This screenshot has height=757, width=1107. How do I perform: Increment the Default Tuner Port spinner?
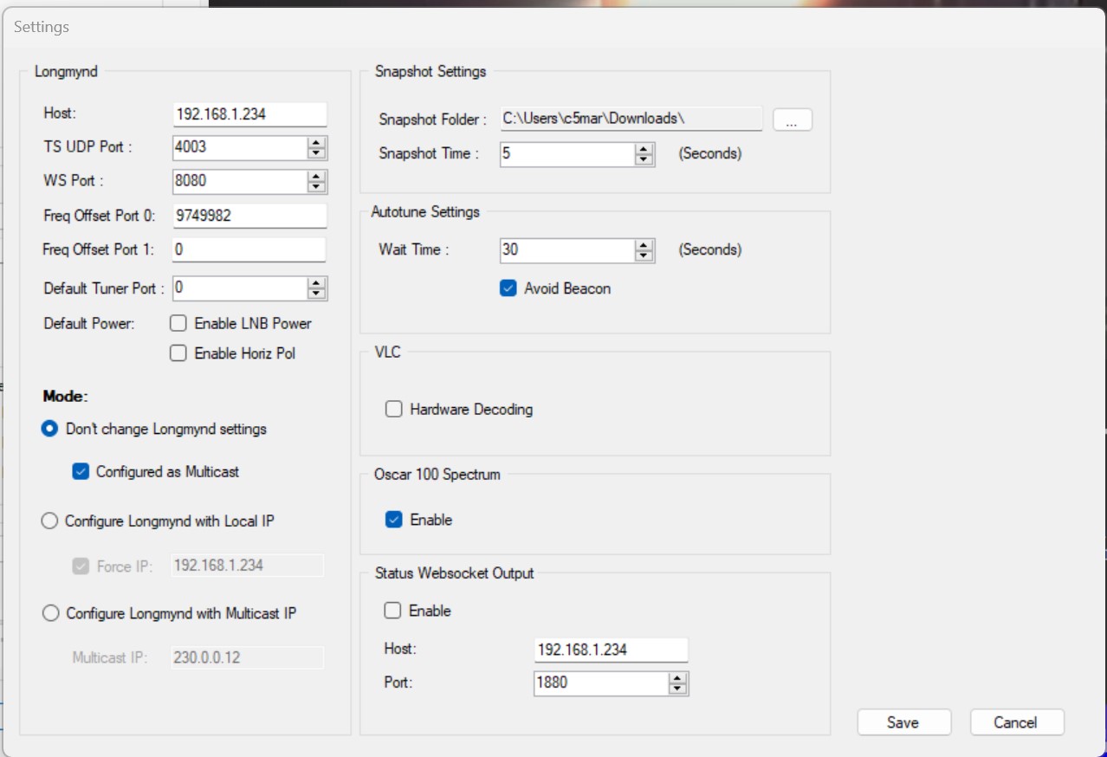coord(317,283)
